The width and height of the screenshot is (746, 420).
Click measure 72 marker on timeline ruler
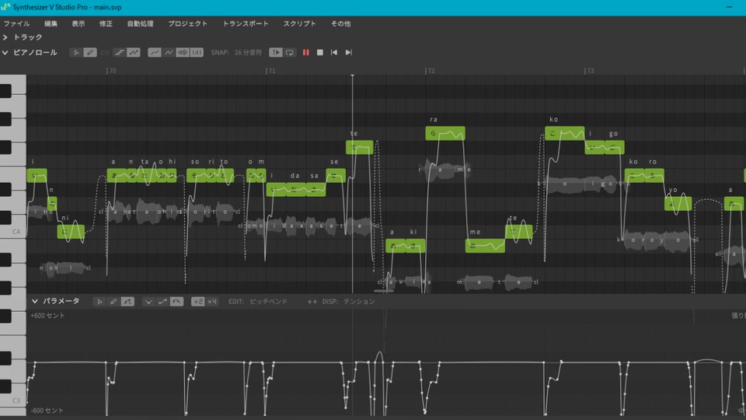pos(431,71)
